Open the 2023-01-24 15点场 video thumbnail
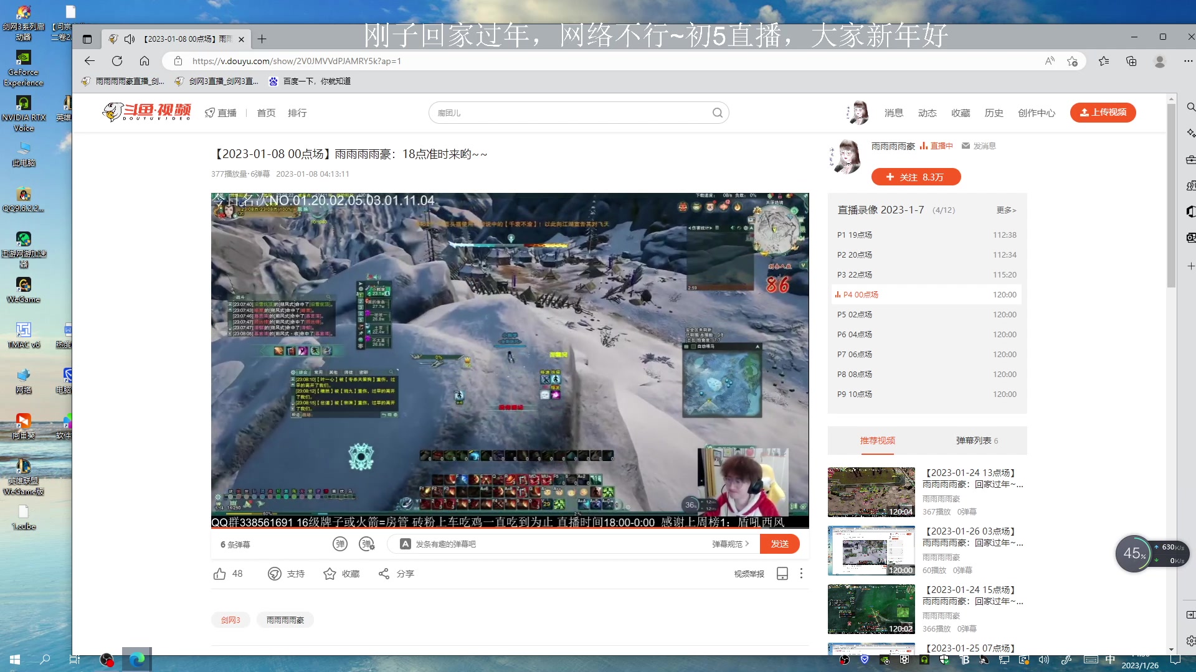 point(871,609)
